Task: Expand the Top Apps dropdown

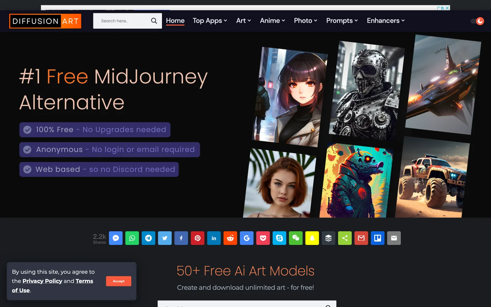Action: click(x=210, y=21)
